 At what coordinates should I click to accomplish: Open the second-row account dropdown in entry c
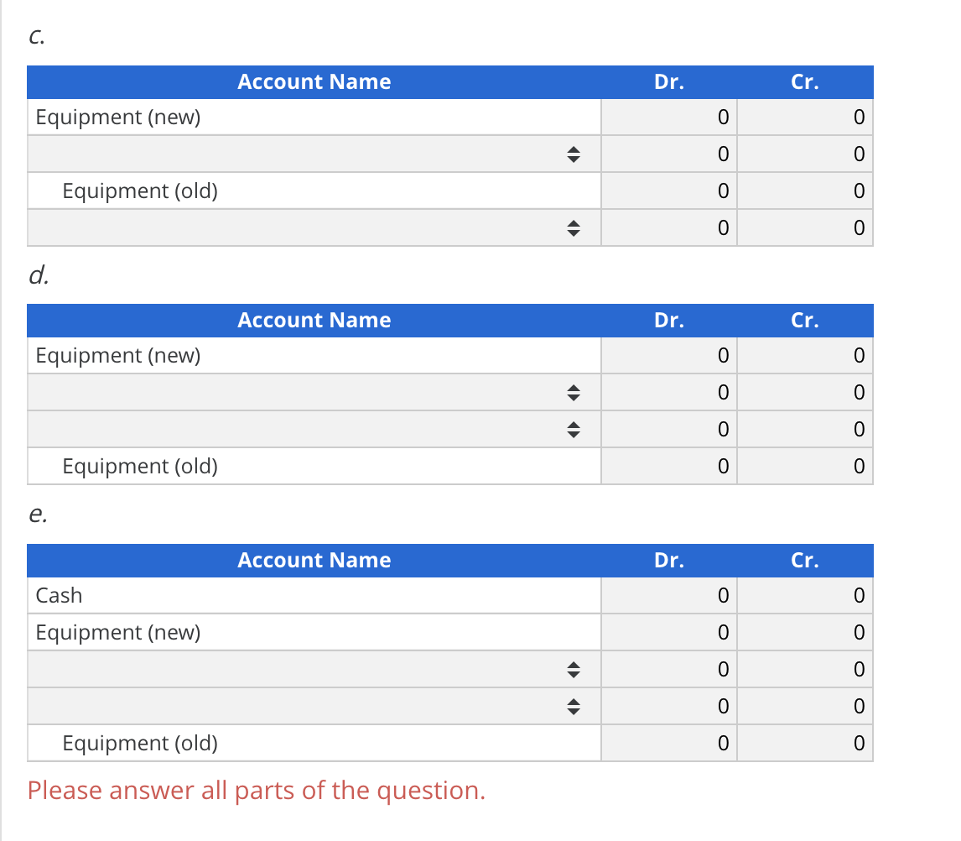tap(573, 154)
